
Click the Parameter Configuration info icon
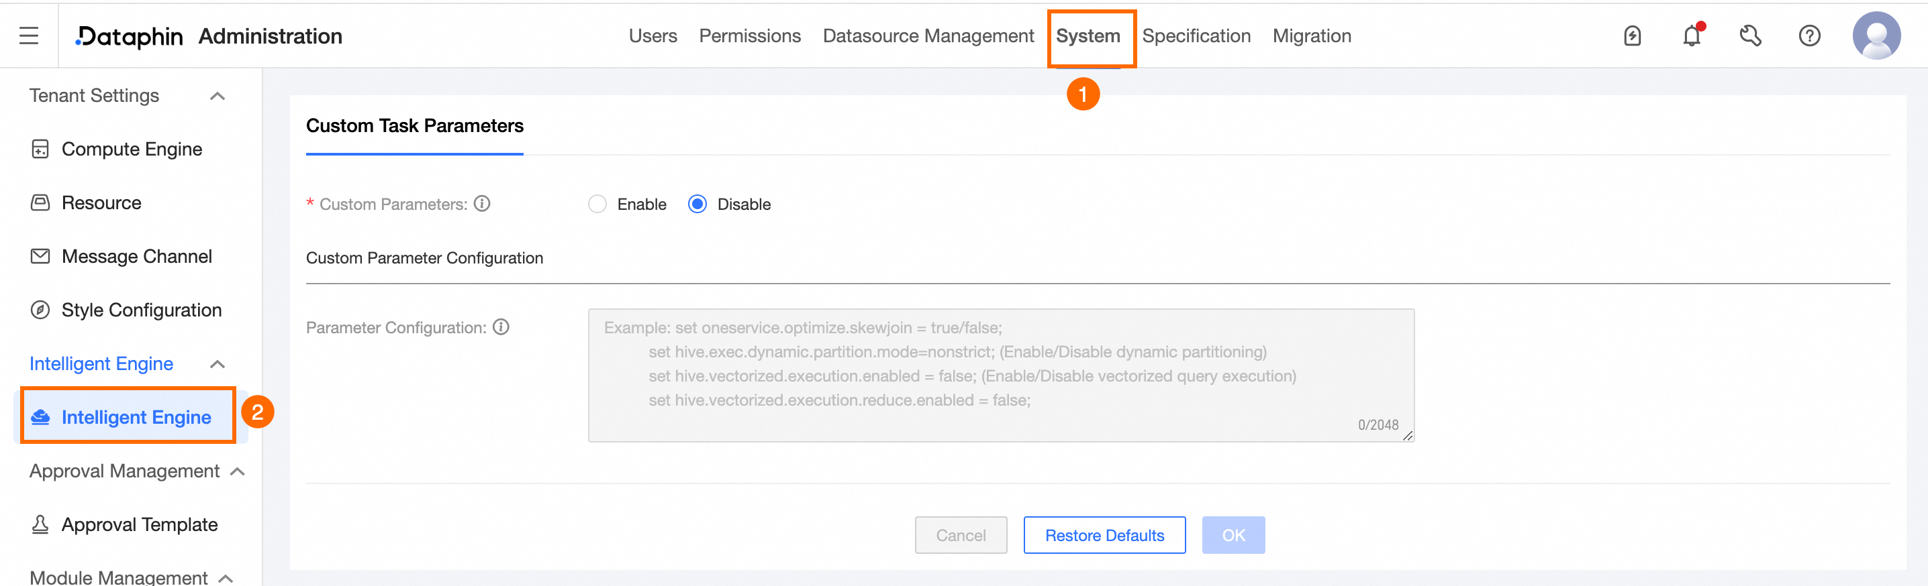[501, 327]
